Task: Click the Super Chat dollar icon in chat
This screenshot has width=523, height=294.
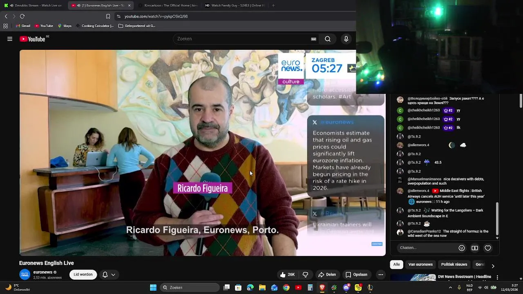Action: [x=475, y=248]
